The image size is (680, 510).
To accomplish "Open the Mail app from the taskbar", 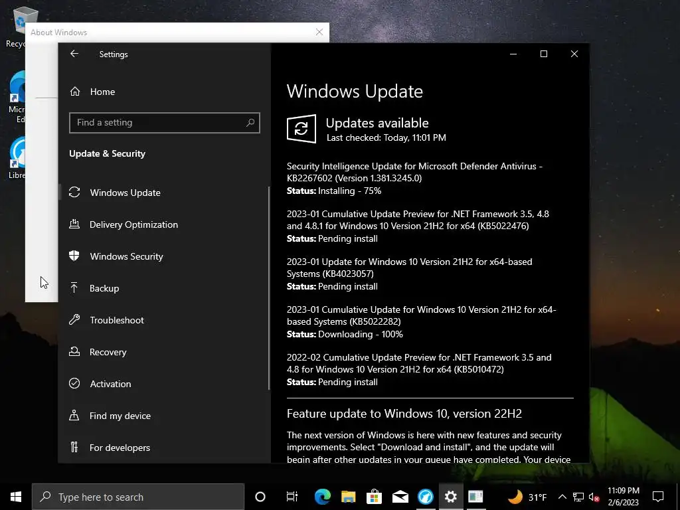I will pos(400,497).
